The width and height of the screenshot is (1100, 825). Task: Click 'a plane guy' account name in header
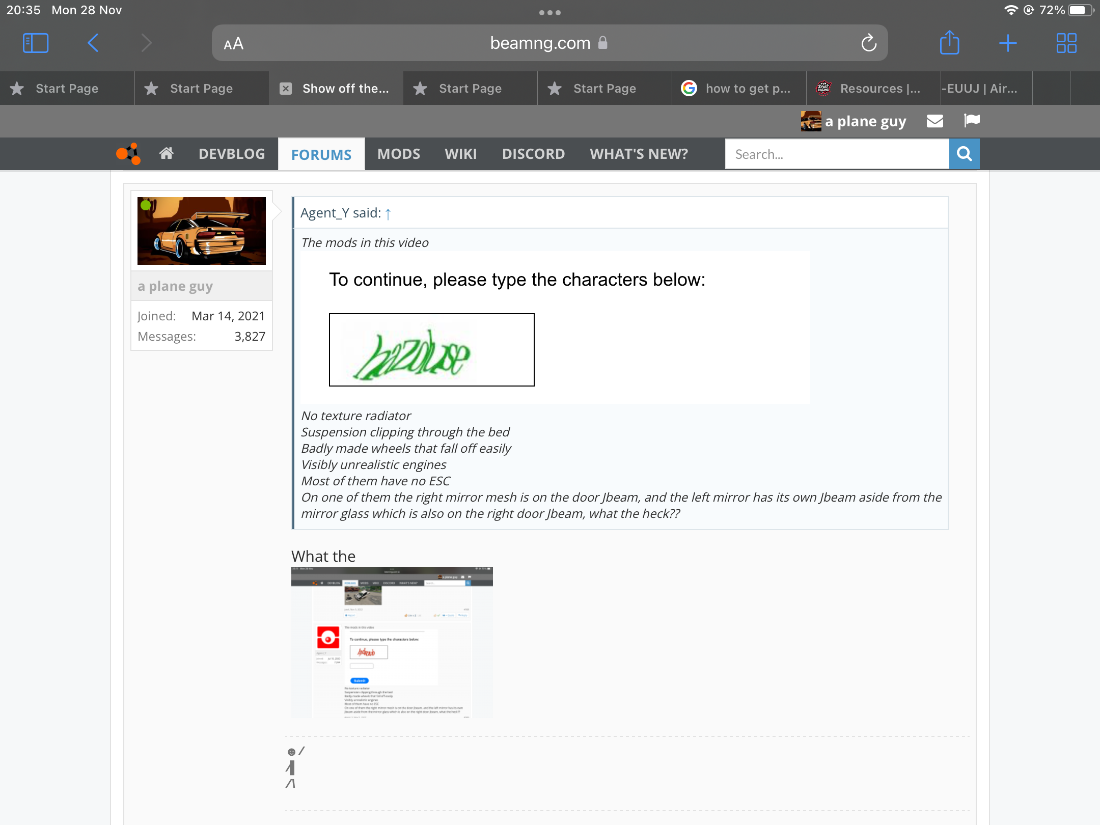click(866, 121)
